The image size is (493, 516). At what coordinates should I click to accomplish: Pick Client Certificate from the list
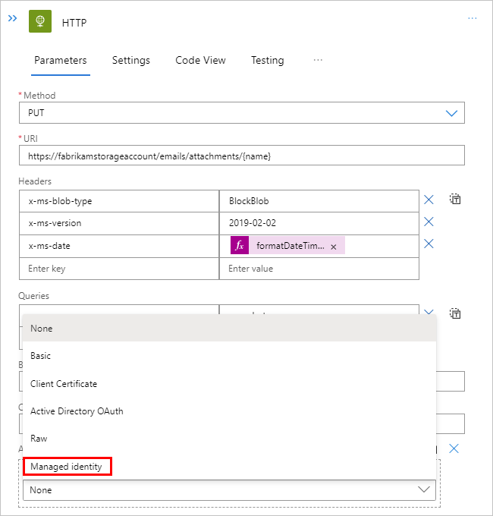click(64, 384)
